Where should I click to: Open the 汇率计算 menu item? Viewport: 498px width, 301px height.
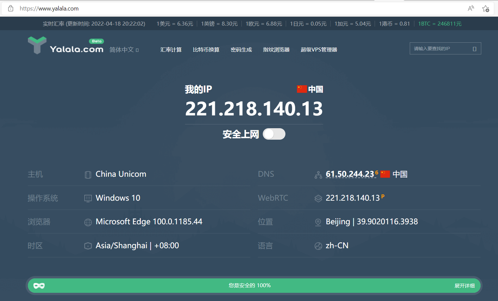(171, 50)
